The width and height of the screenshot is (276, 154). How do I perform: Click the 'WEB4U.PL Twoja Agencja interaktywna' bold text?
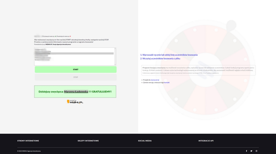[58, 44]
